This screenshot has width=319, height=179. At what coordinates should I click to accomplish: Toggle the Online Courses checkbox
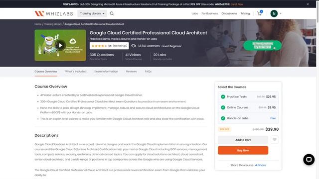point(223,107)
